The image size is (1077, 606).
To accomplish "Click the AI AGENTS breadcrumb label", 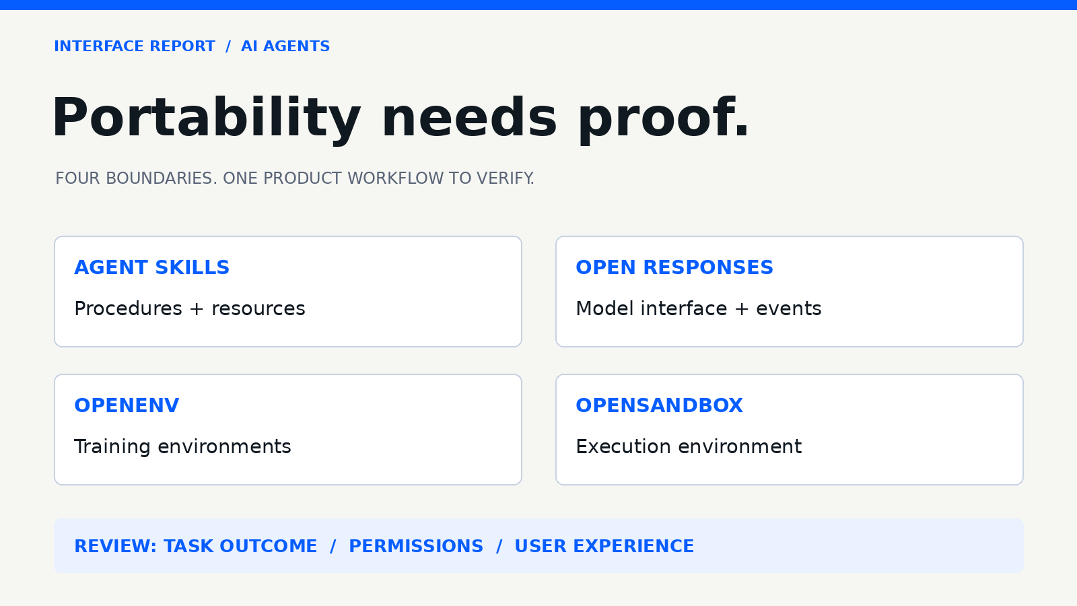I will [285, 46].
